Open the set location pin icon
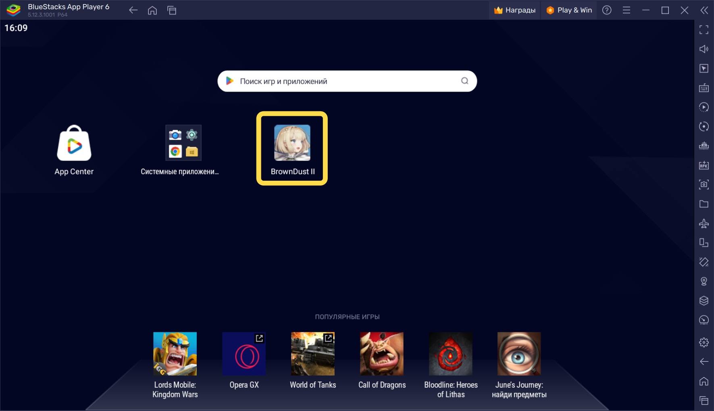 704,281
